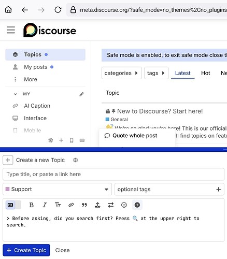Open optional tags chooser
The image size is (227, 259).
pos(169,189)
